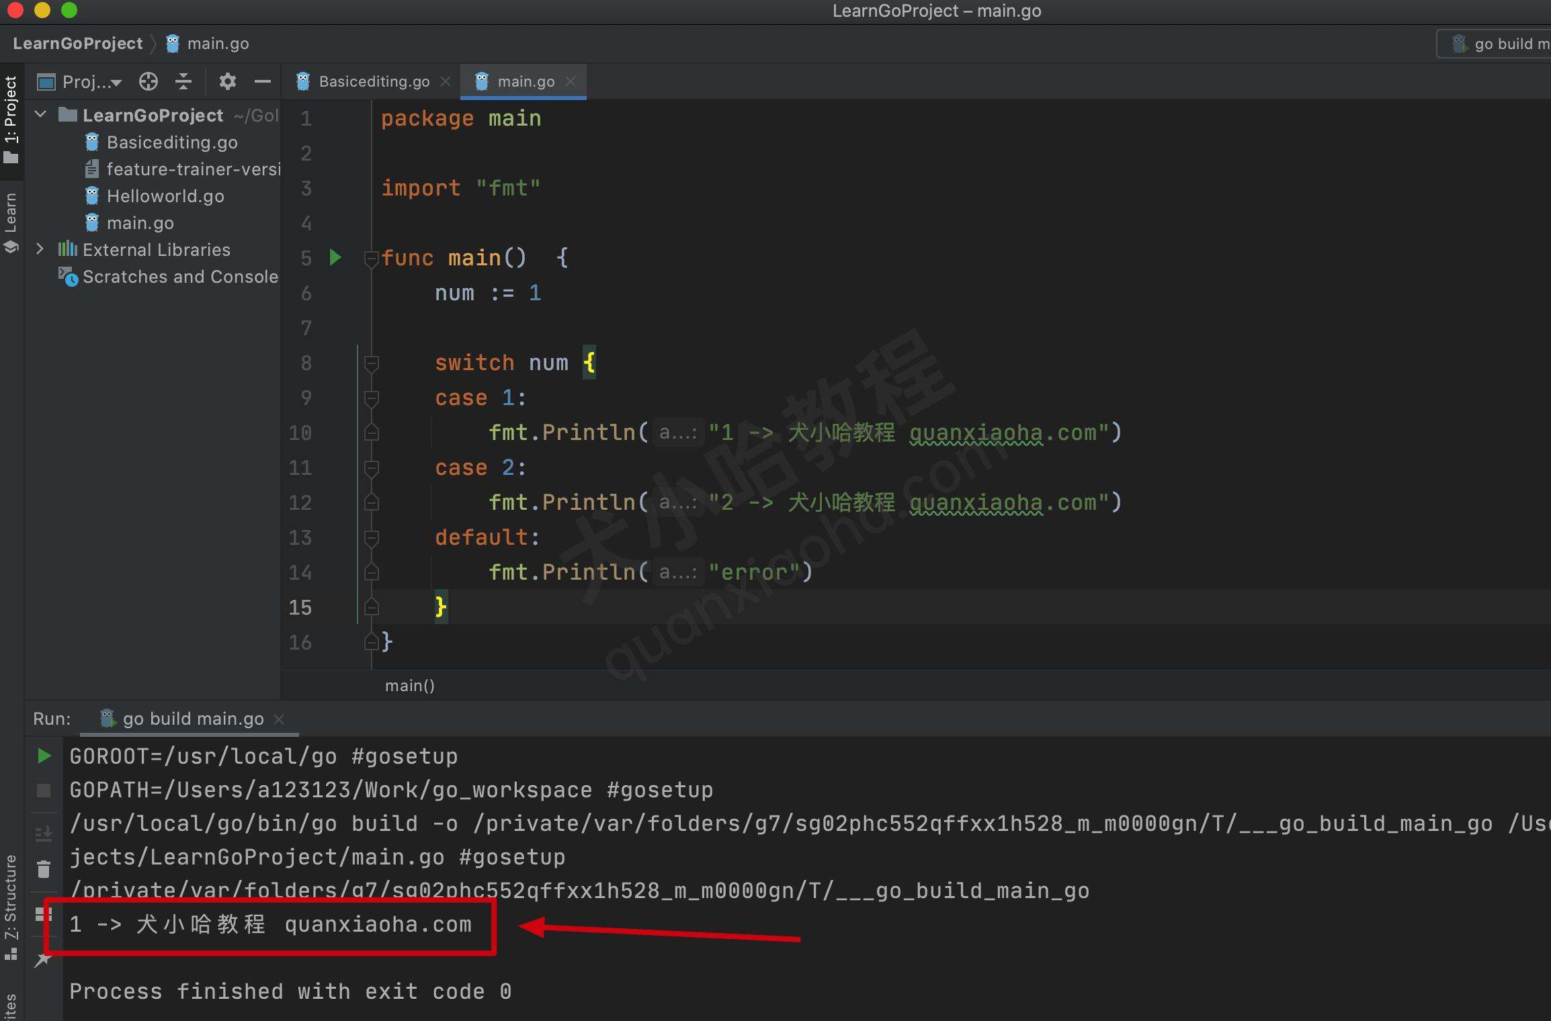This screenshot has width=1551, height=1021.
Task: Select the main.go tab
Action: coord(522,80)
